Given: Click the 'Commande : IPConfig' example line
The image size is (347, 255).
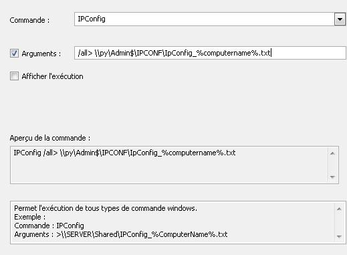Looking at the screenshot, I should pos(49,226).
